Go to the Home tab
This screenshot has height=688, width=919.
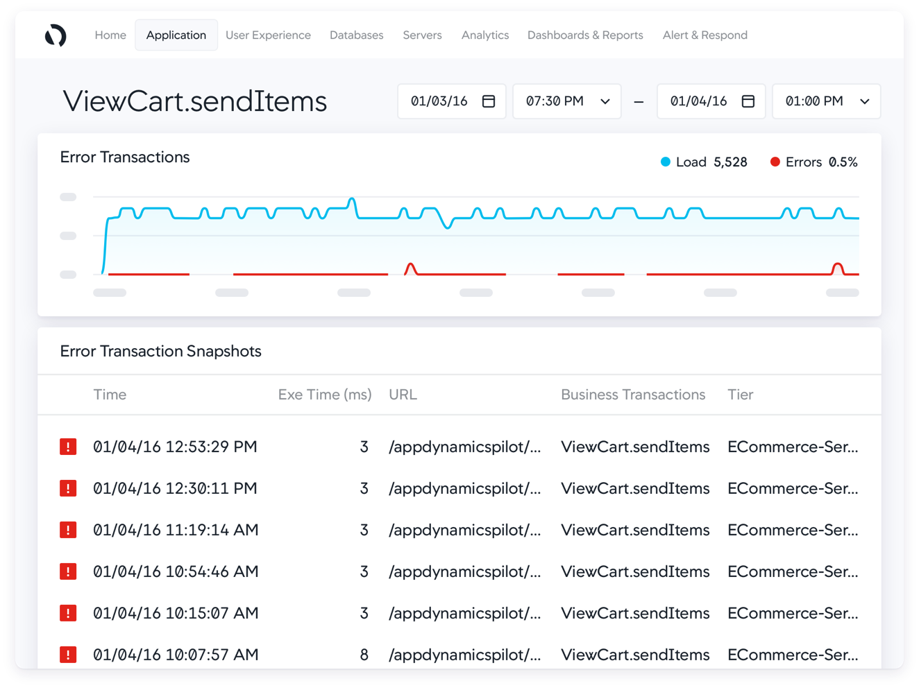pos(110,35)
